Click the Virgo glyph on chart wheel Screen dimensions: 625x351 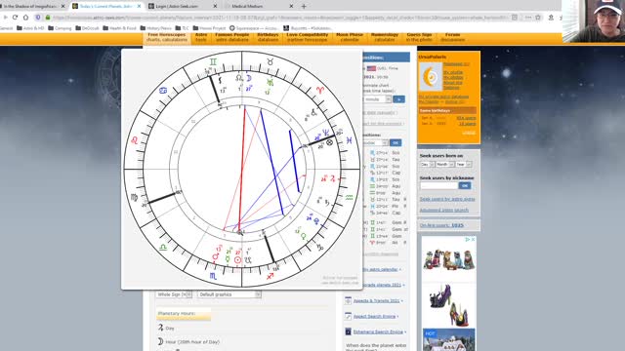135,197
